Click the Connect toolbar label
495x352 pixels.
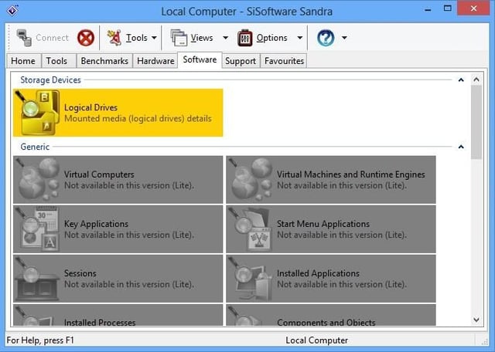52,38
